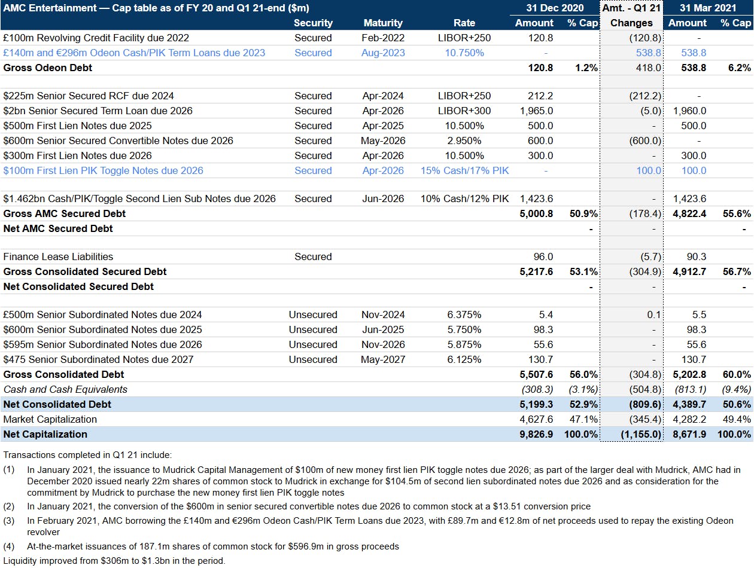This screenshot has height=568, width=754.
Task: Click '$100m First Lien PIK Toggle Notes due 2026'
Action: [103, 170]
